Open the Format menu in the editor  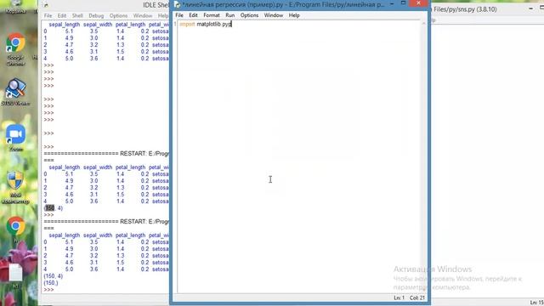[x=212, y=15]
